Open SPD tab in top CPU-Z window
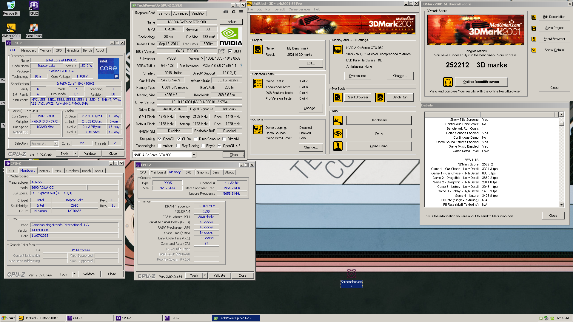Image resolution: width=573 pixels, height=322 pixels. (x=59, y=50)
